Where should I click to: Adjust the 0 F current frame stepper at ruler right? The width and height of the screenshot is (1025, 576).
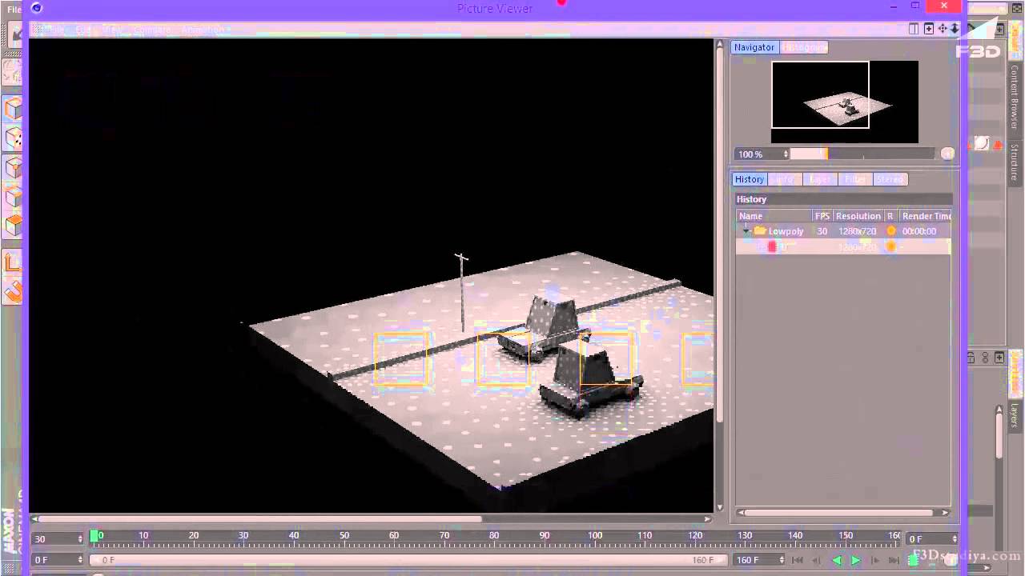954,539
